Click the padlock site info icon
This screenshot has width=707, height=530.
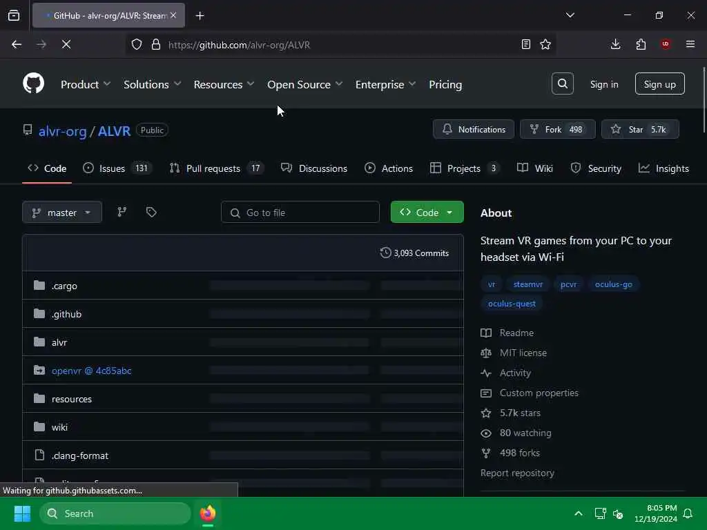156,44
